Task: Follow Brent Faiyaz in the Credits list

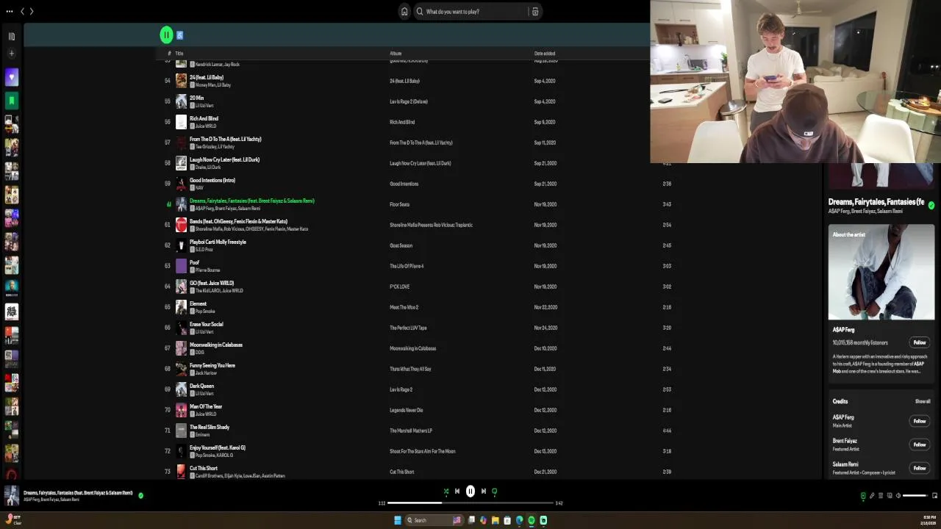Action: click(920, 445)
